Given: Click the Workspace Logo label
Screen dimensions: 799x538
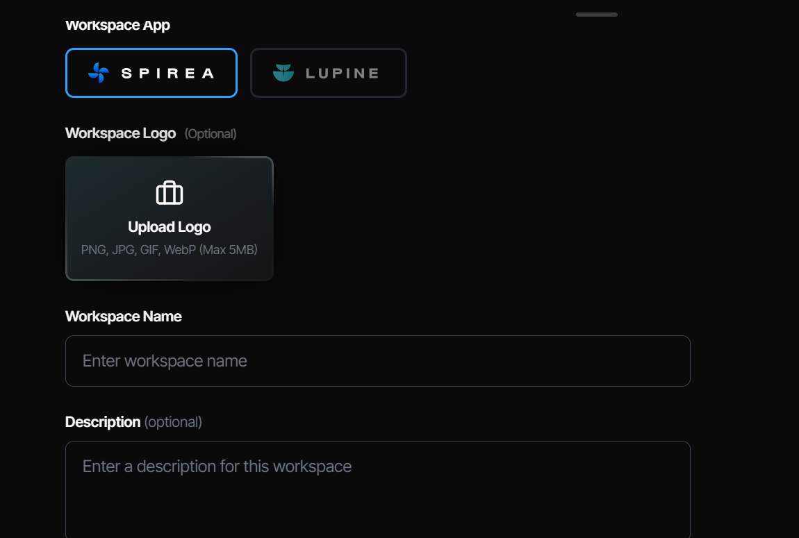Looking at the screenshot, I should (121, 133).
